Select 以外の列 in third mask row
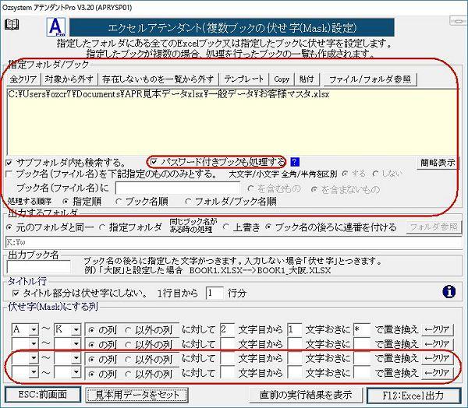Image resolution: width=468 pixels, height=408 pixels. pos(128,359)
